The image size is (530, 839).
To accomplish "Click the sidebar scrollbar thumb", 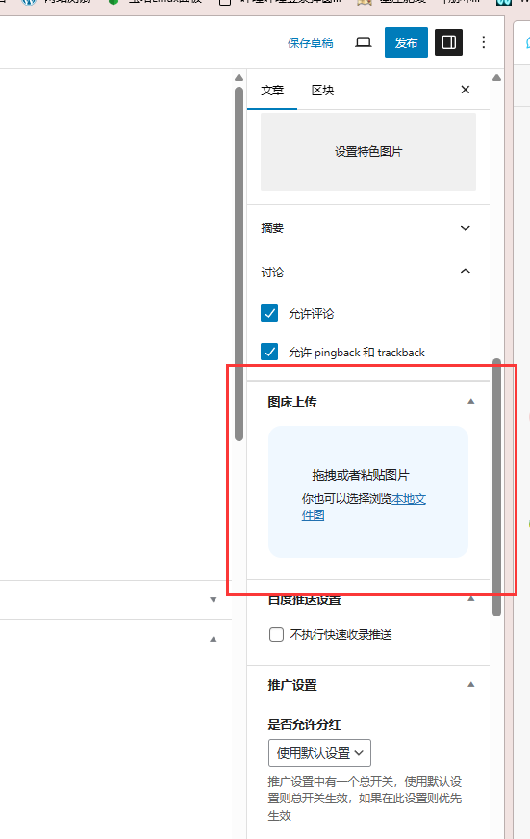I will (x=497, y=486).
